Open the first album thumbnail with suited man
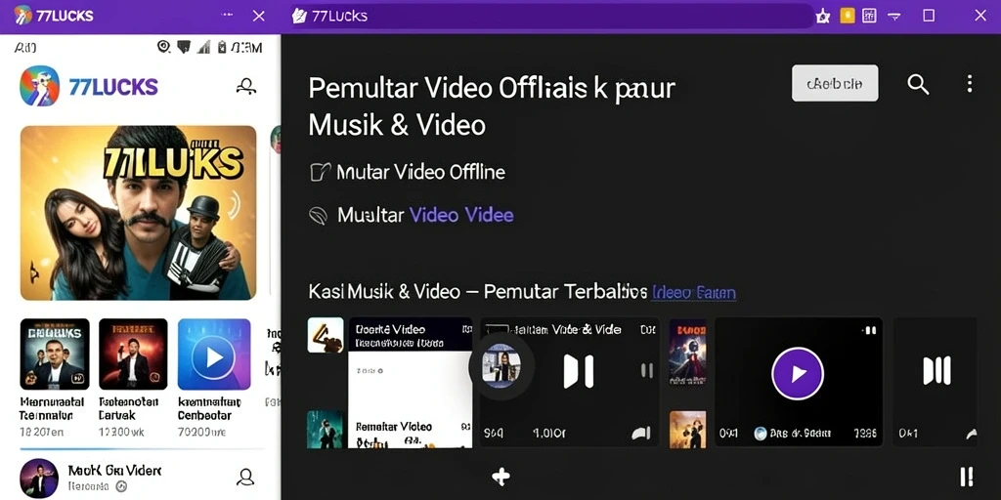Screen dimensions: 1001x500 pyautogui.click(x=55, y=354)
